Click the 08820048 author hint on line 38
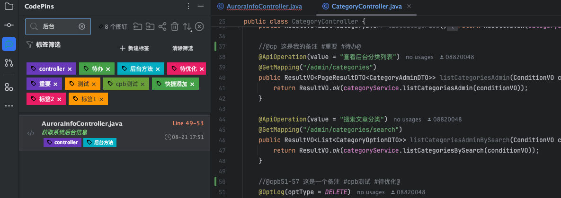This screenshot has width=561, height=198. pyautogui.click(x=457, y=57)
